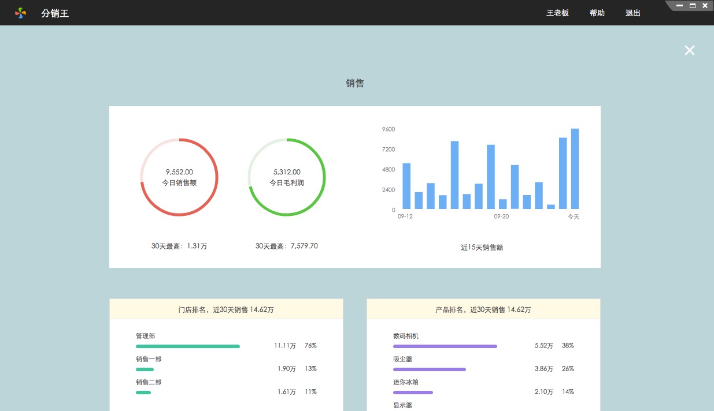Click the 吸尘器 purple progress bar

(x=429, y=369)
